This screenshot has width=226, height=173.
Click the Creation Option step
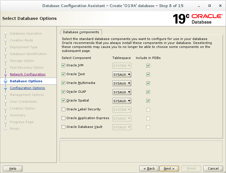point(23,108)
